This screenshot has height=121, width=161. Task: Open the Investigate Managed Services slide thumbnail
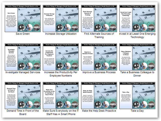(x=22, y=56)
